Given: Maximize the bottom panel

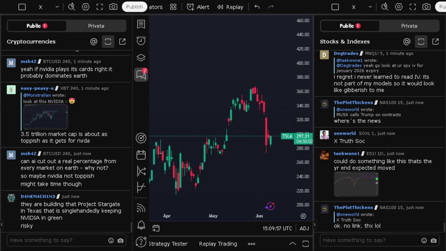Looking at the screenshot, I should point(306,244).
